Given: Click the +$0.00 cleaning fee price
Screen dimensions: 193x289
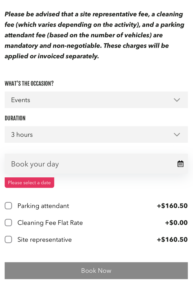Looking at the screenshot, I should click(x=176, y=223).
